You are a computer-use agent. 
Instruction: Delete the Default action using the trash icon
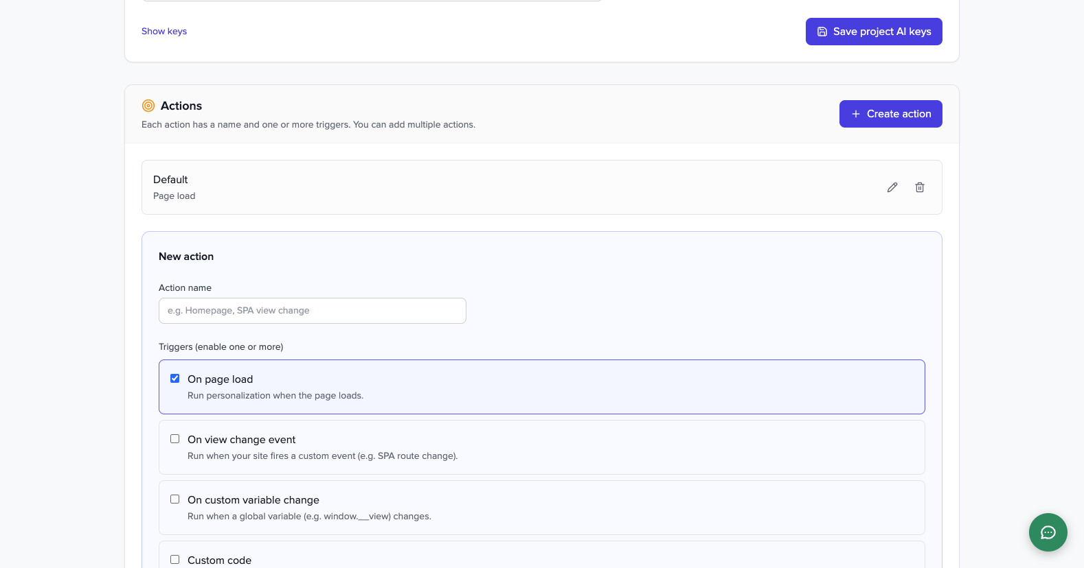click(919, 187)
